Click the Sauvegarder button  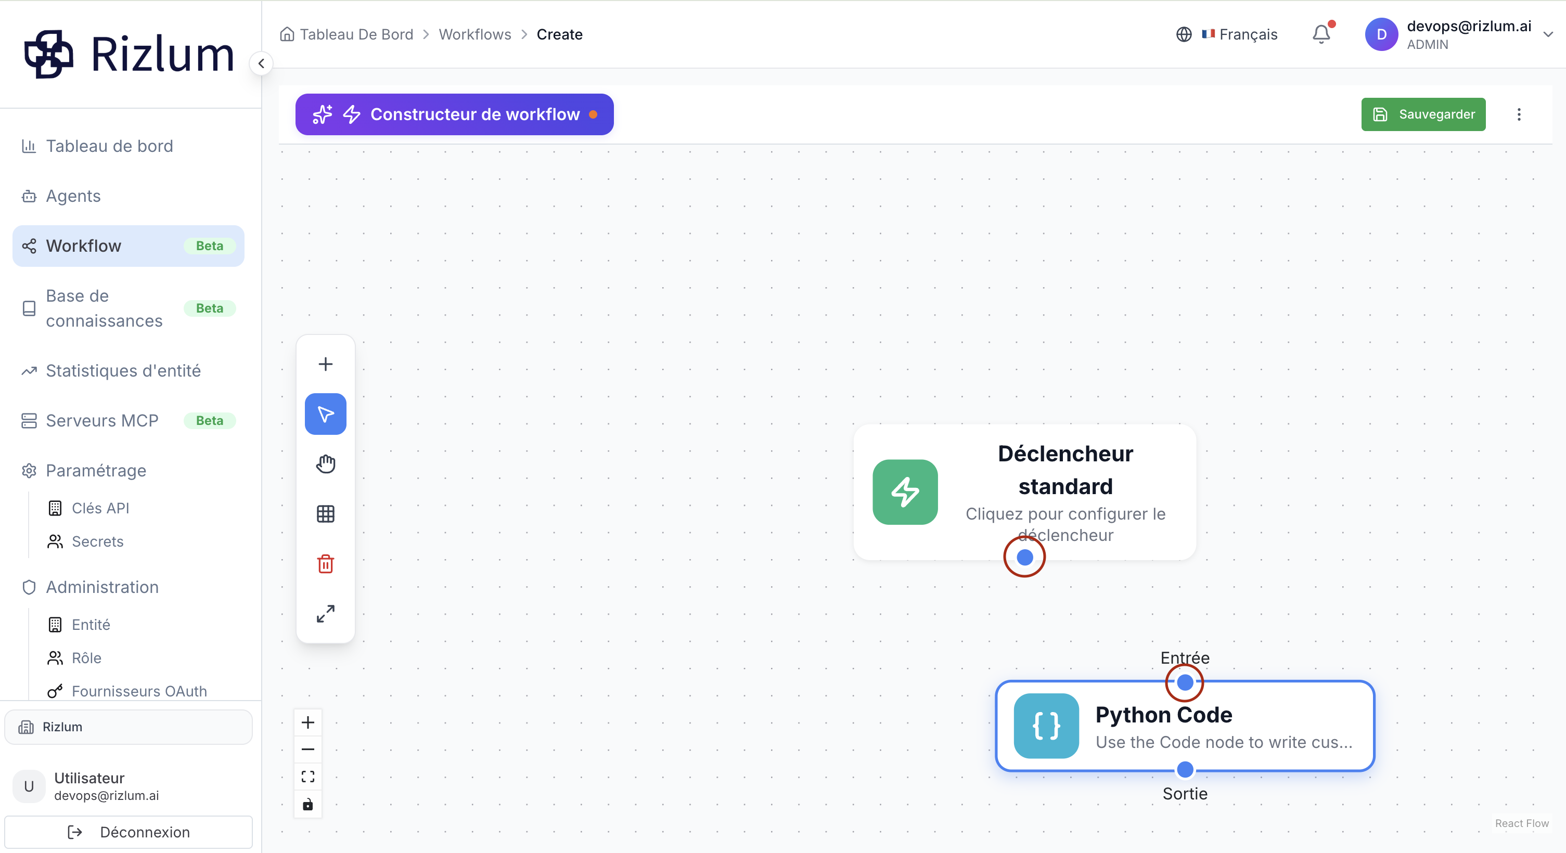point(1423,114)
